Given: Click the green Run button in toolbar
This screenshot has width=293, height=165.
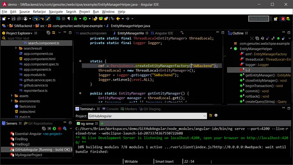Looking at the screenshot, I should point(85,19).
